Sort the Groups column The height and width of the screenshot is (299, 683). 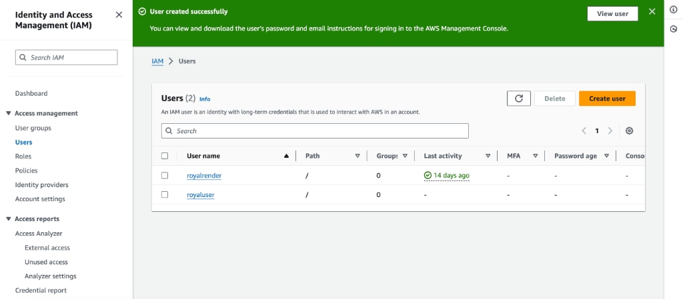coord(405,156)
